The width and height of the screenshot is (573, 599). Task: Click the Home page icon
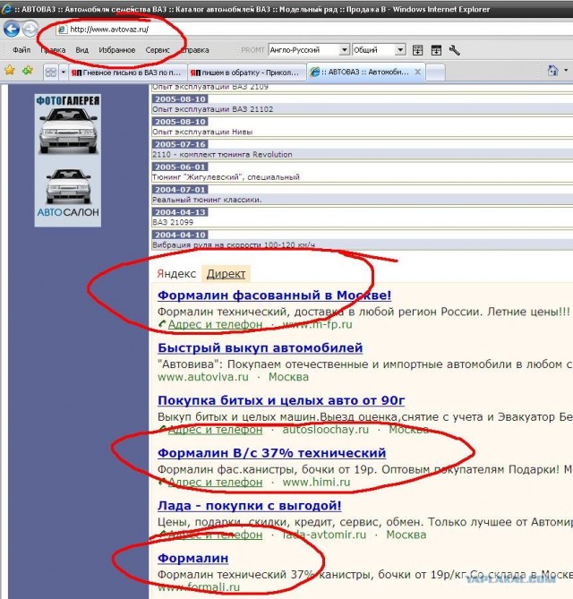[552, 71]
